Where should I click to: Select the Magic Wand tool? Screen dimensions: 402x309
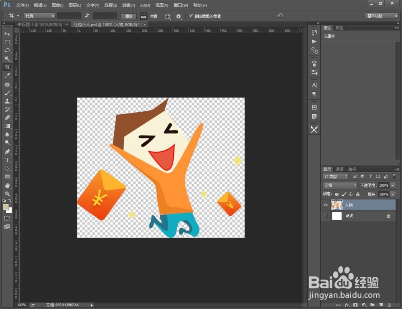tap(7, 59)
